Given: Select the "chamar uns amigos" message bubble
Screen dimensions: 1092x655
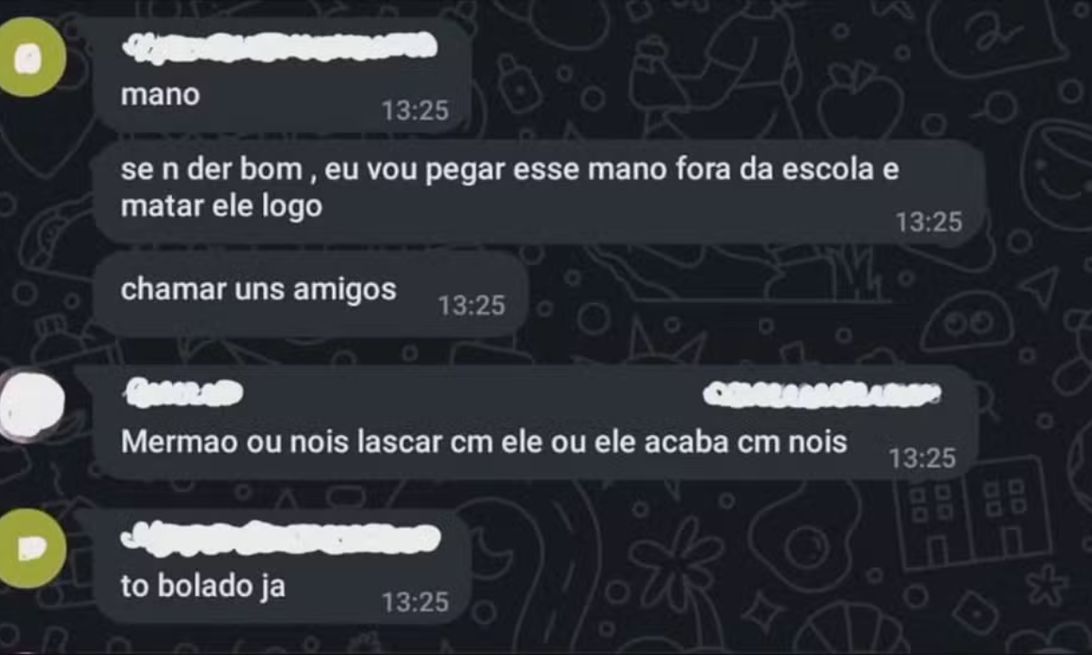Looking at the screenshot, I should pos(311,294).
